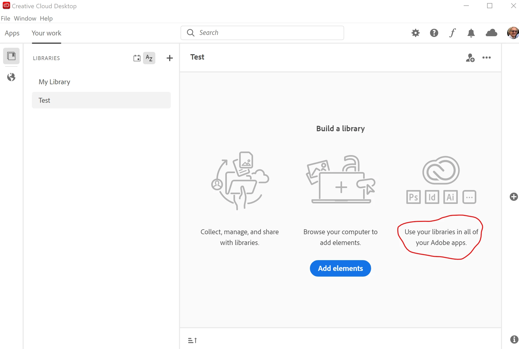Viewport: 519px width, 349px height.
Task: Open the File menu
Action: pyautogui.click(x=5, y=18)
